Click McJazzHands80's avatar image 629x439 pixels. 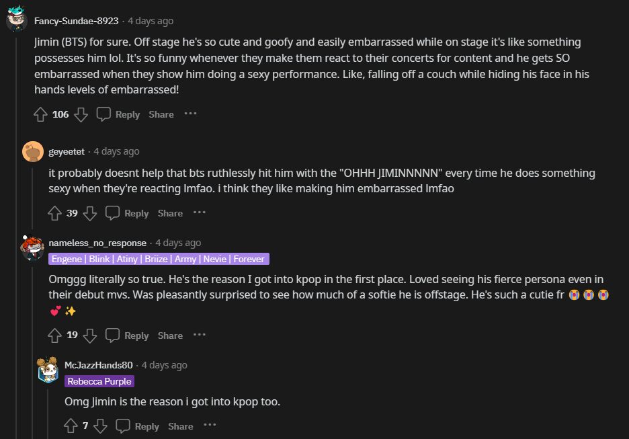tap(47, 369)
